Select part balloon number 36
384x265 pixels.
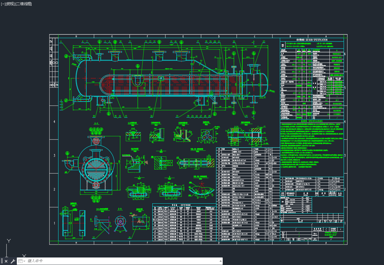point(94,116)
